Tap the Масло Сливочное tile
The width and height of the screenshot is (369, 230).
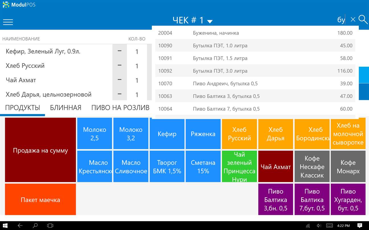point(131,167)
